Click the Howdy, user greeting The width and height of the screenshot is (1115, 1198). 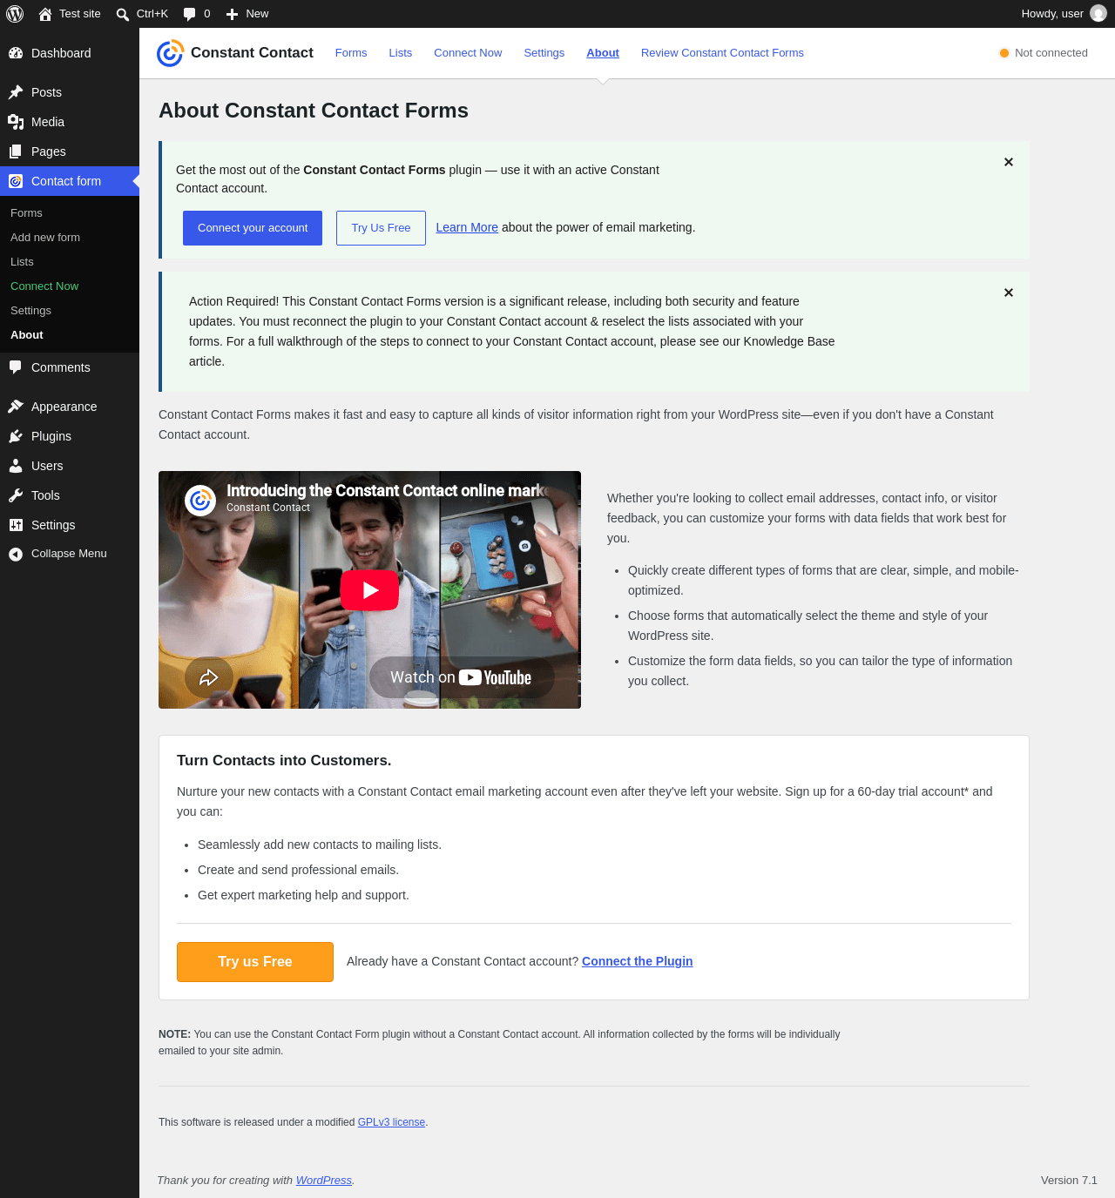[x=1052, y=14]
